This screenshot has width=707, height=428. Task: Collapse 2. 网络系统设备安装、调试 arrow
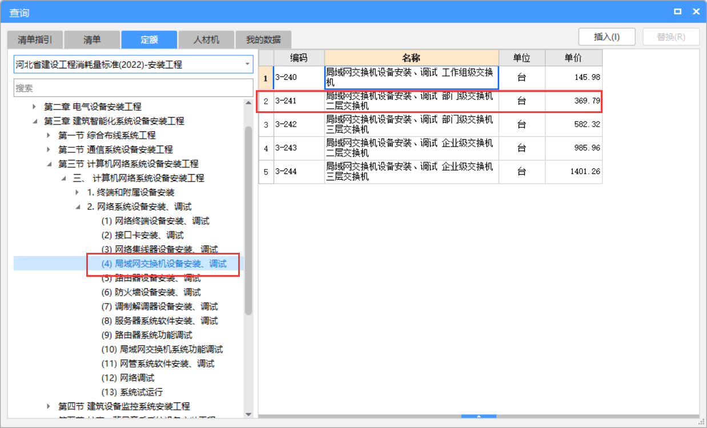coord(77,207)
